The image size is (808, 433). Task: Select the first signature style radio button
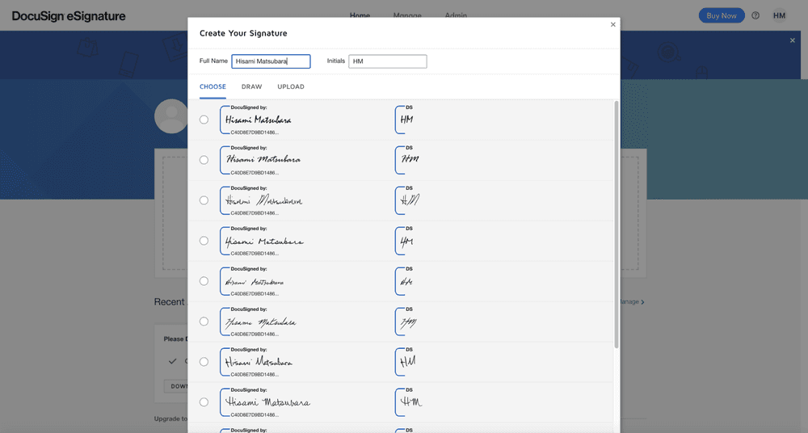(x=204, y=120)
